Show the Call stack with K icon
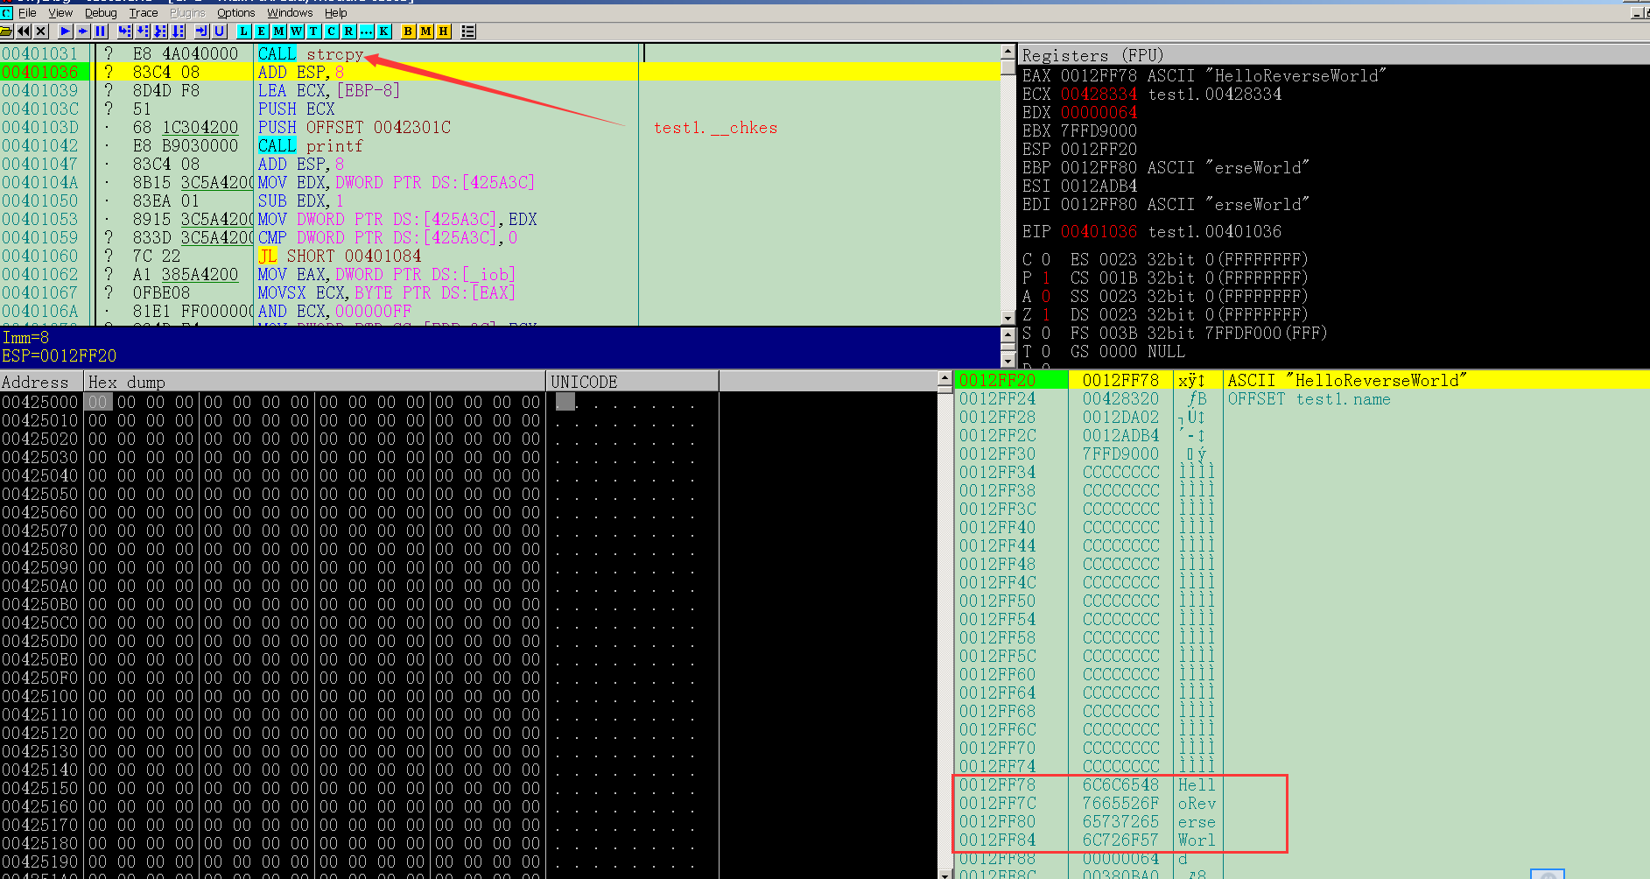The image size is (1650, 879). tap(383, 32)
